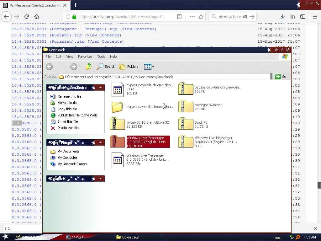321x241 pixels.
Task: Open 16.4.3528.0331 (Romanian).zip link
Action: (x=48, y=42)
